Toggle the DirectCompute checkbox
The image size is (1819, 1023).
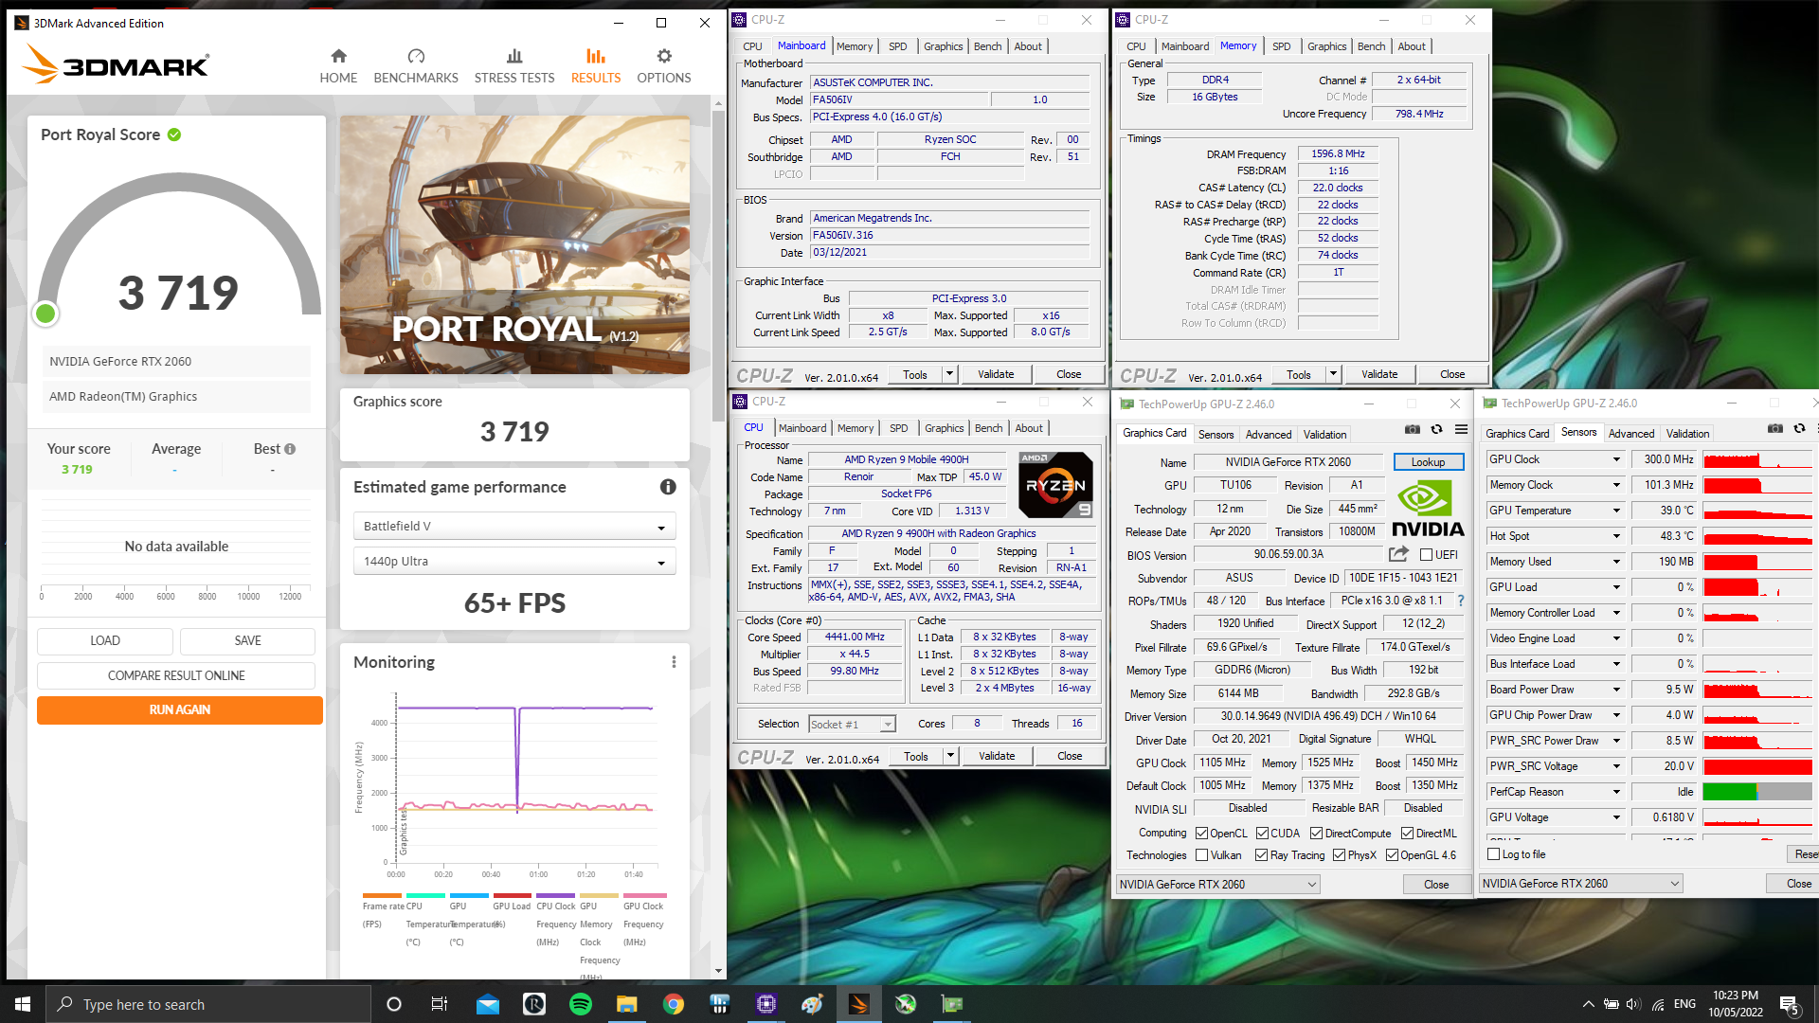click(1316, 834)
